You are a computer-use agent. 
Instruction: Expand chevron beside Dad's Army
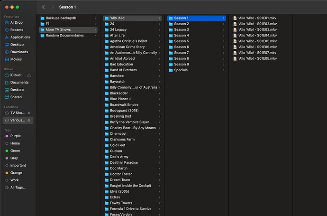[x=159, y=157]
